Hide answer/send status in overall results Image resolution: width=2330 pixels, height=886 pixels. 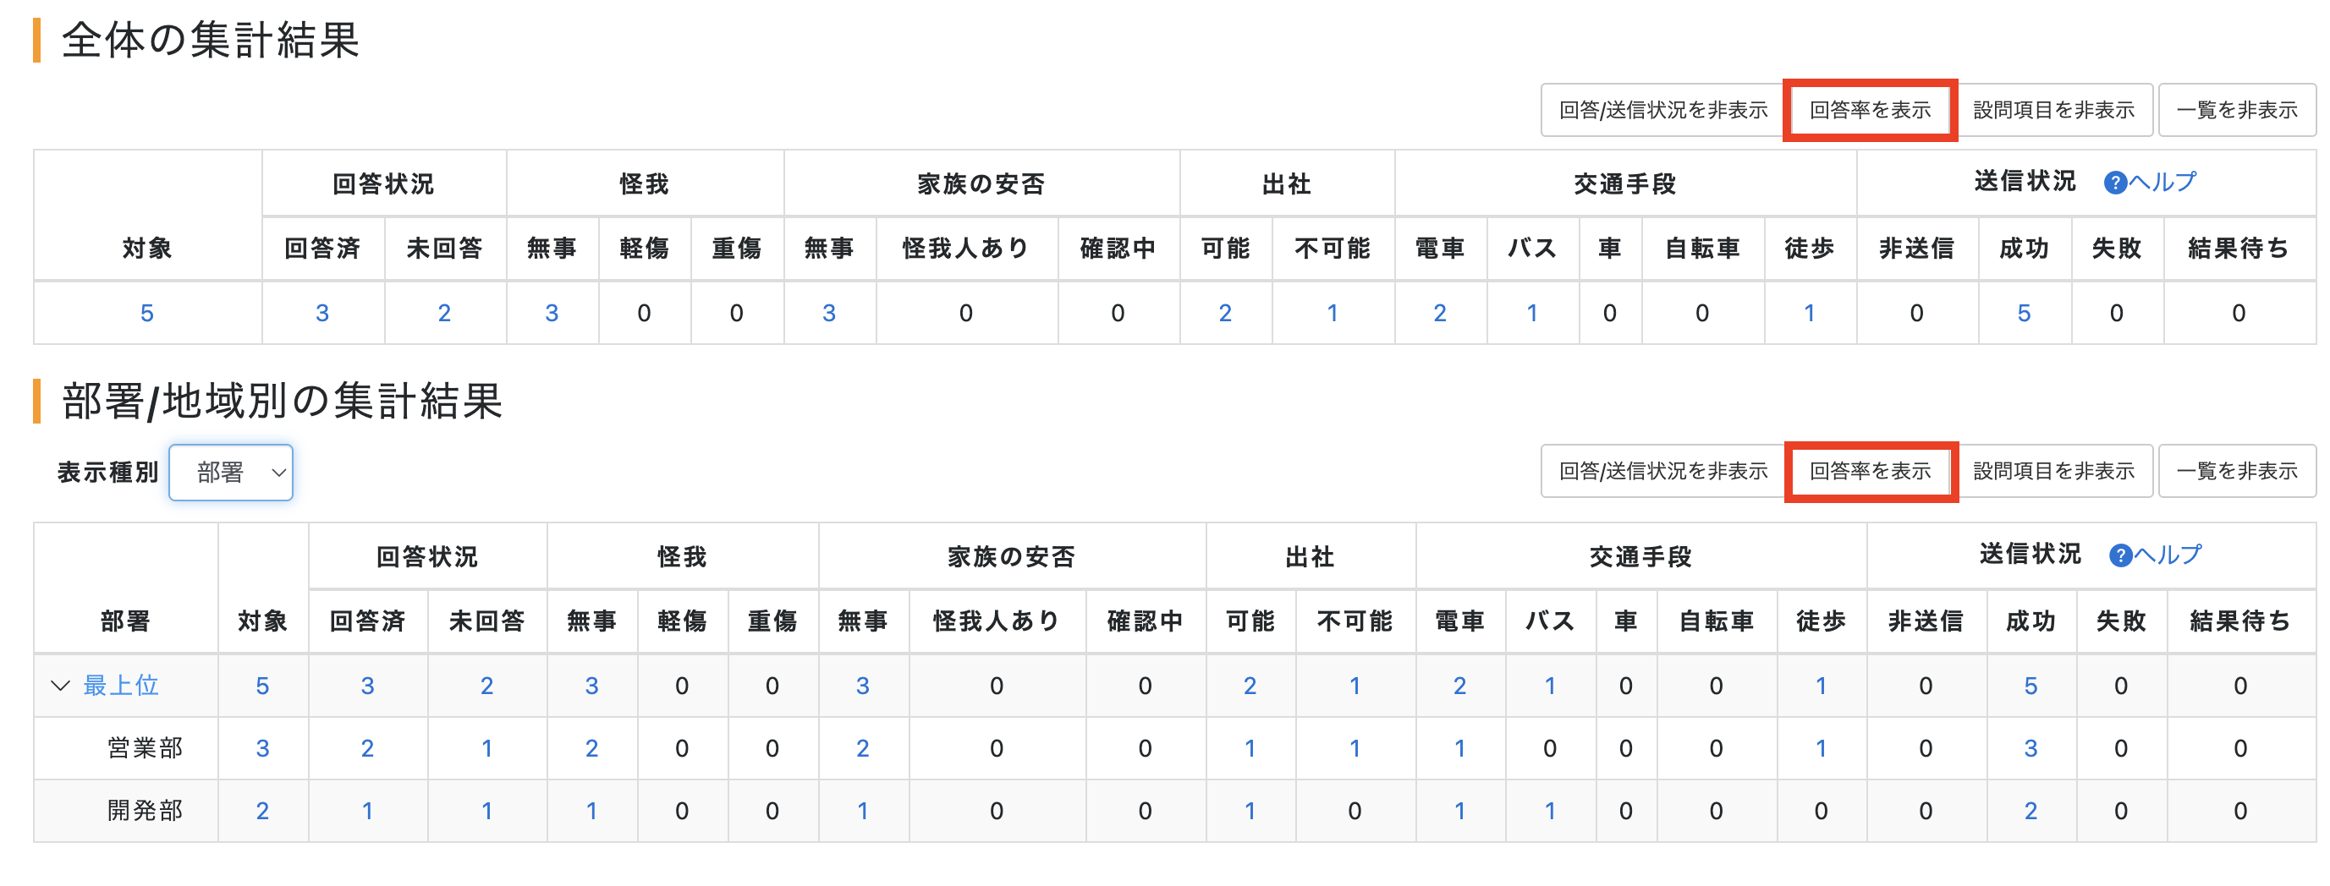point(1662,110)
